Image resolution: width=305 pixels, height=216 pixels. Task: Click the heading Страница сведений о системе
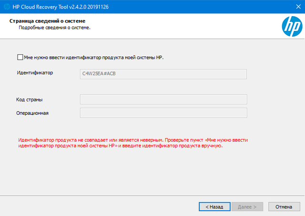[x=47, y=21]
